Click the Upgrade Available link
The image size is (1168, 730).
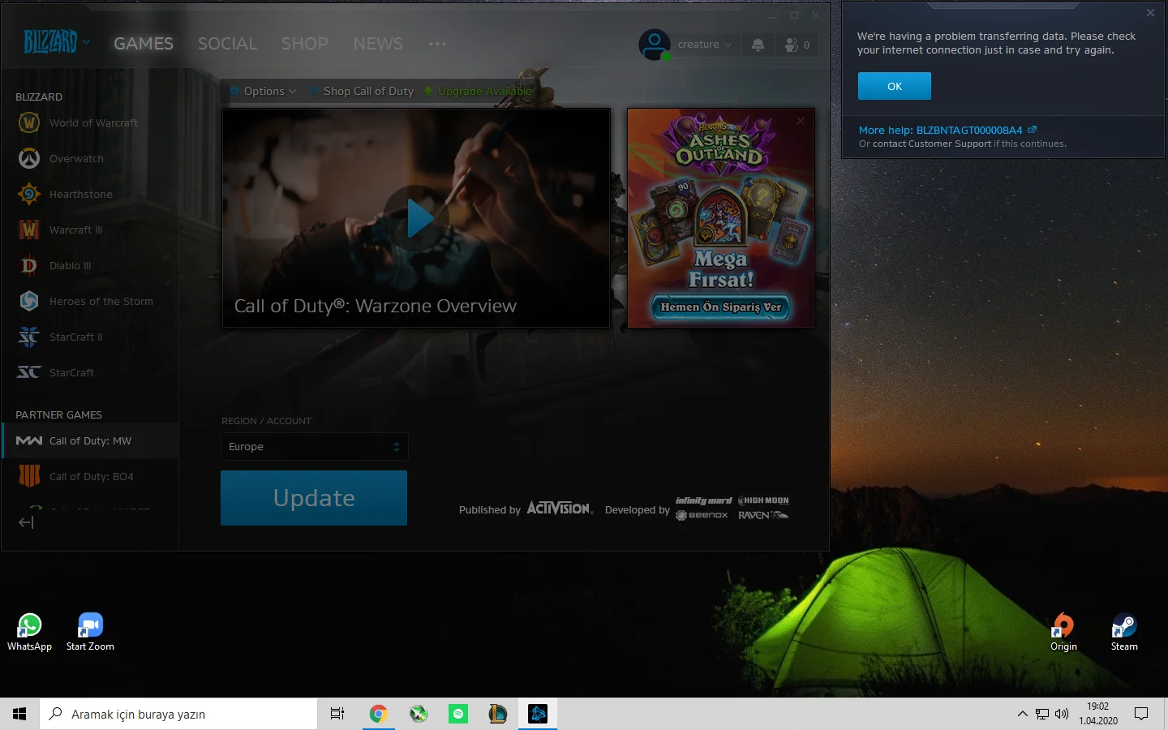(x=479, y=91)
